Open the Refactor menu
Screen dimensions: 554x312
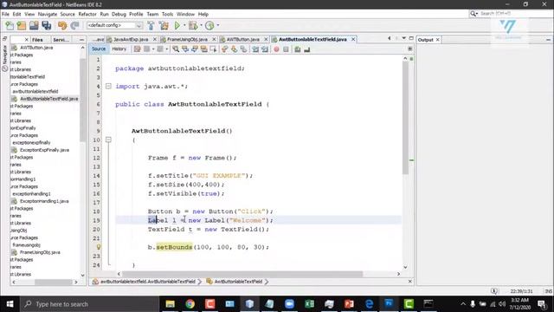pyautogui.click(x=87, y=14)
